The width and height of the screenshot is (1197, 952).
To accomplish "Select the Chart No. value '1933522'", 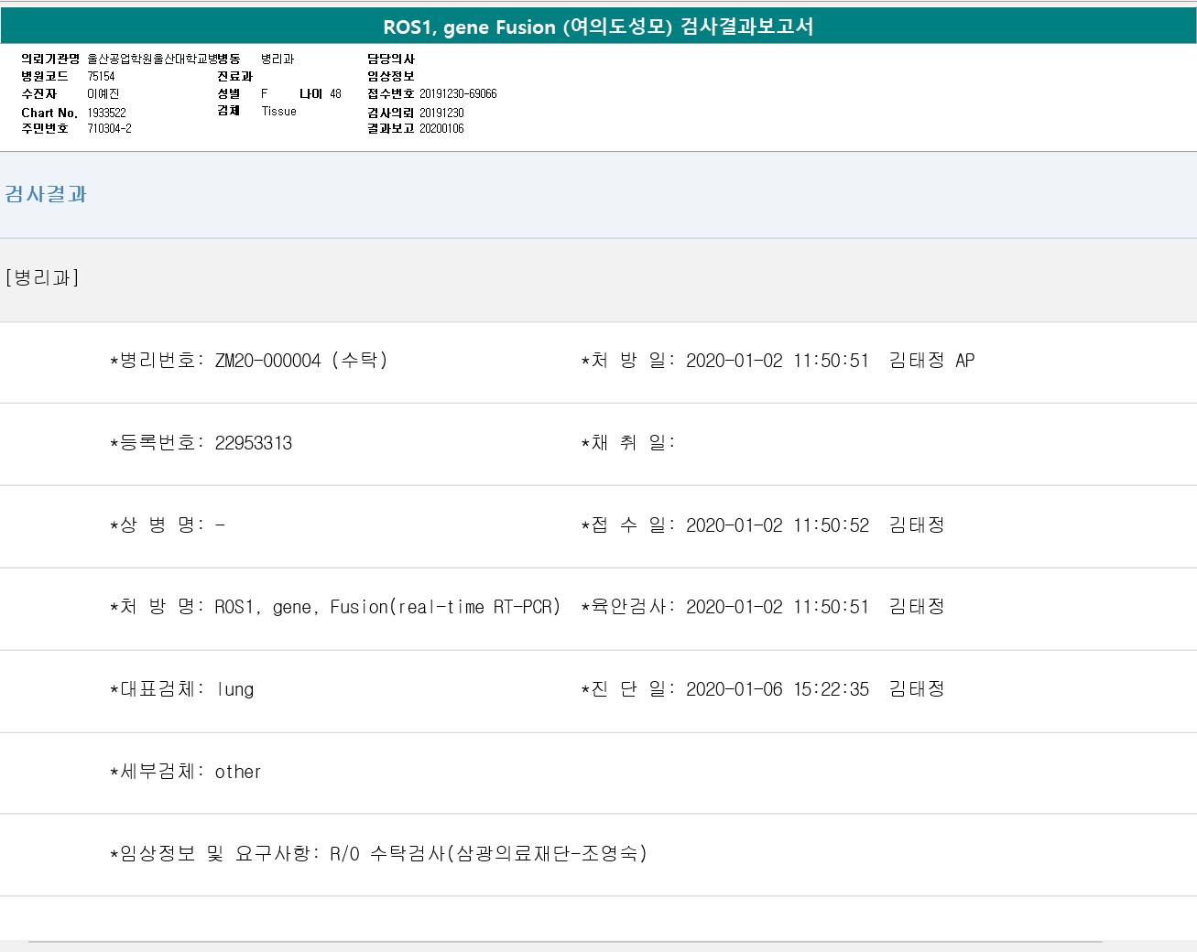I will 106,113.
